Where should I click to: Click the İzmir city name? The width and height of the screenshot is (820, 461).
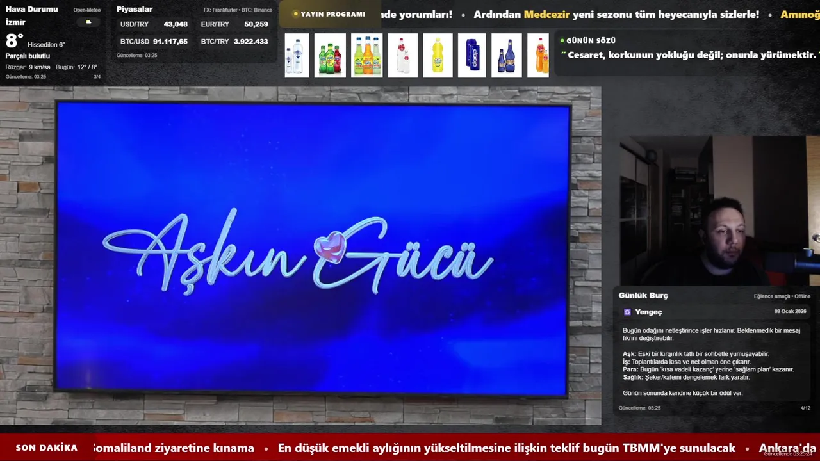coord(15,22)
